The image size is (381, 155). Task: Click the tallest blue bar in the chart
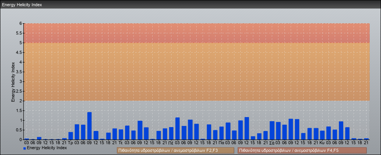point(89,126)
